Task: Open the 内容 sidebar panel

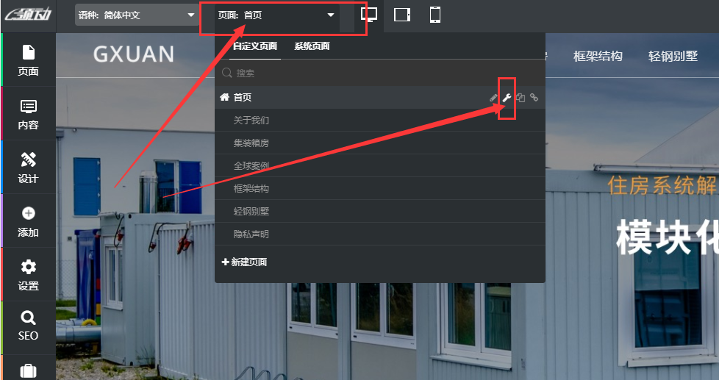Action: [28, 114]
